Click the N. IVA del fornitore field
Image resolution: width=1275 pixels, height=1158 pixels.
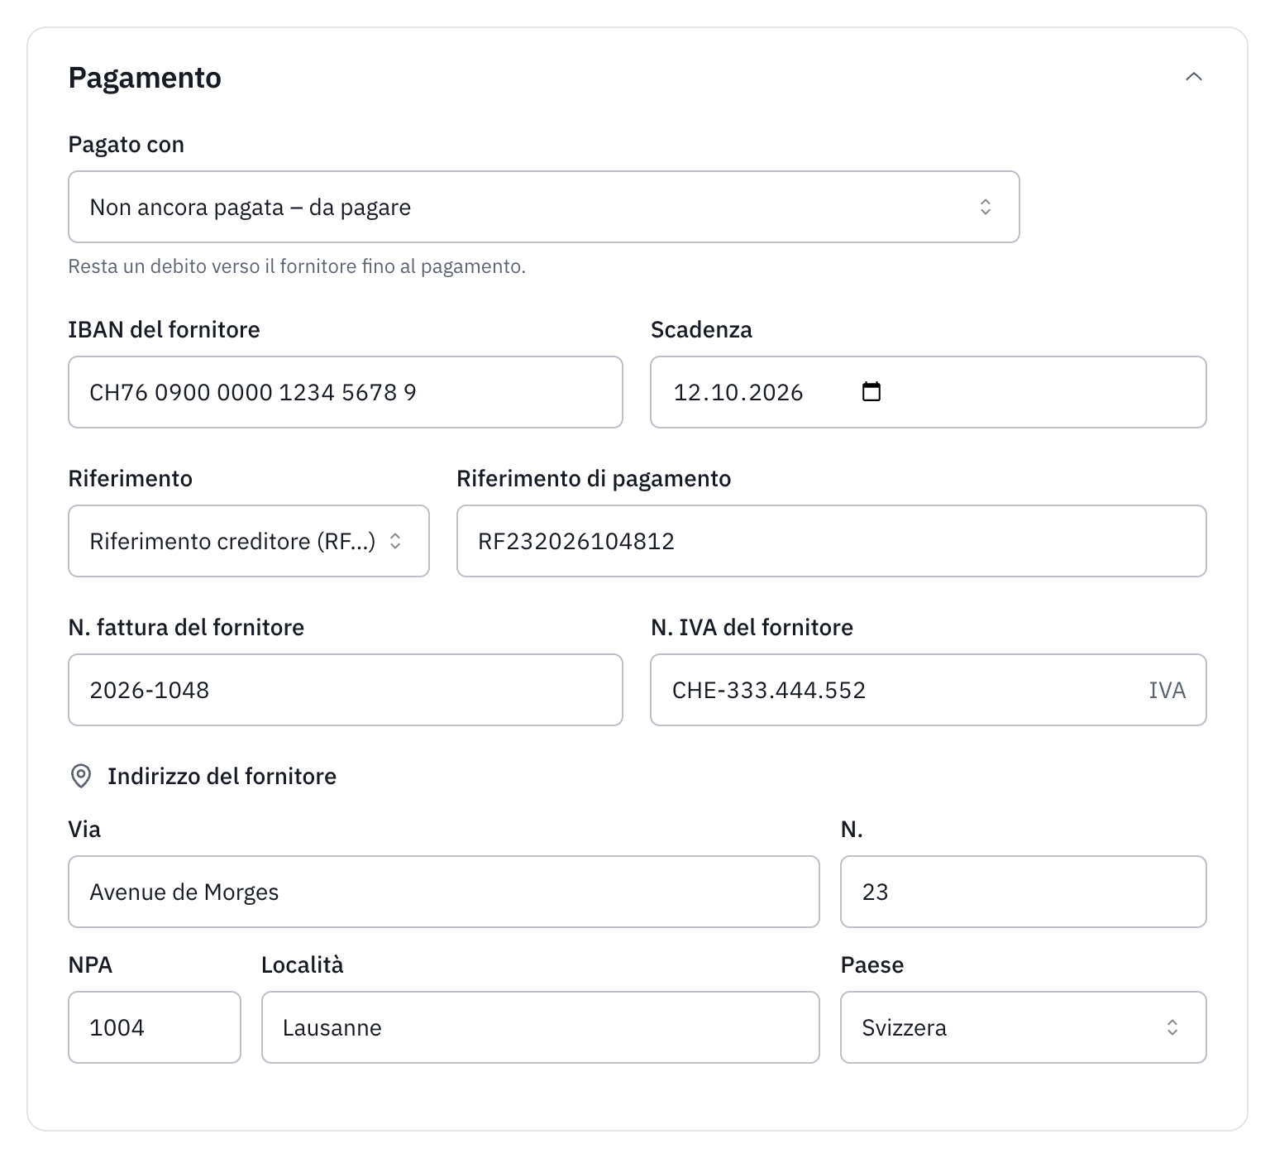point(928,690)
